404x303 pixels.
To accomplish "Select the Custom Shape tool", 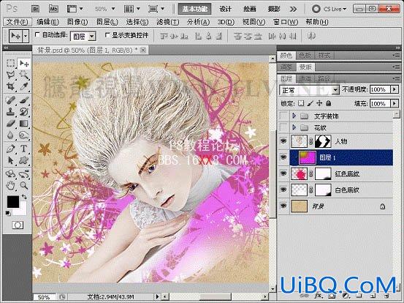I will tap(24, 160).
